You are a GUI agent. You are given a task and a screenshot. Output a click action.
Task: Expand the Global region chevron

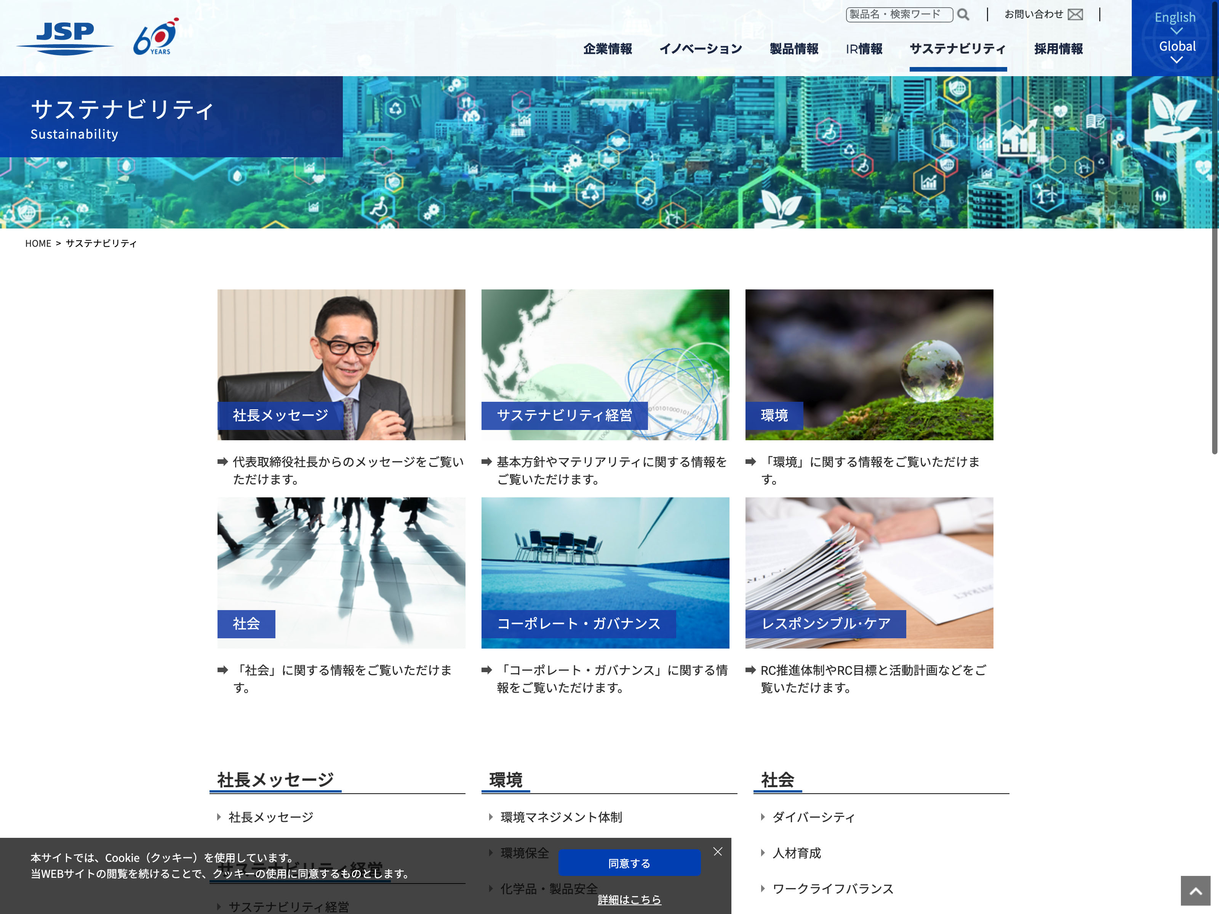pos(1177,60)
